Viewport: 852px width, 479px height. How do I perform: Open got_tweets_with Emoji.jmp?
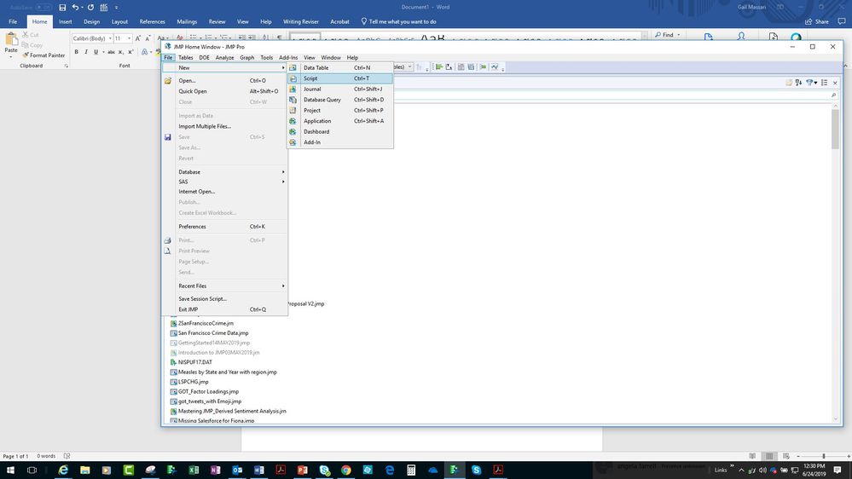210,401
